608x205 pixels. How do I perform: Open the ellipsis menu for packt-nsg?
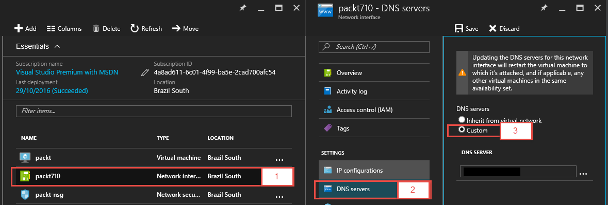pos(280,196)
